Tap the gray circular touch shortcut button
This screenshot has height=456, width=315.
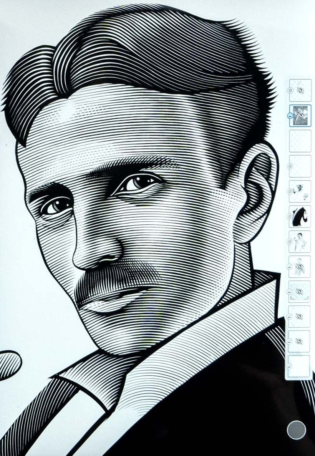click(297, 430)
